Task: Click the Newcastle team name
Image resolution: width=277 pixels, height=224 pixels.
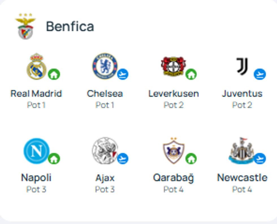Action: tap(242, 178)
